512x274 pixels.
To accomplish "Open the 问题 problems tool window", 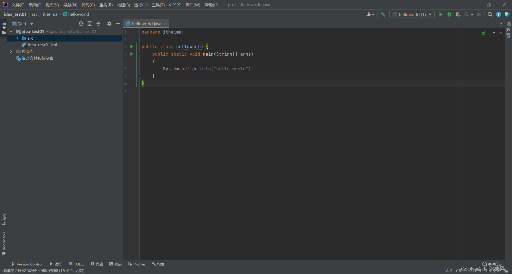I will 97,264.
